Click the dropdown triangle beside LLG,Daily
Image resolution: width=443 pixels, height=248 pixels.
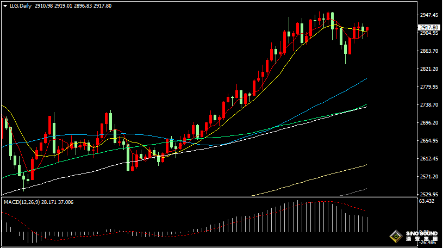[5, 6]
